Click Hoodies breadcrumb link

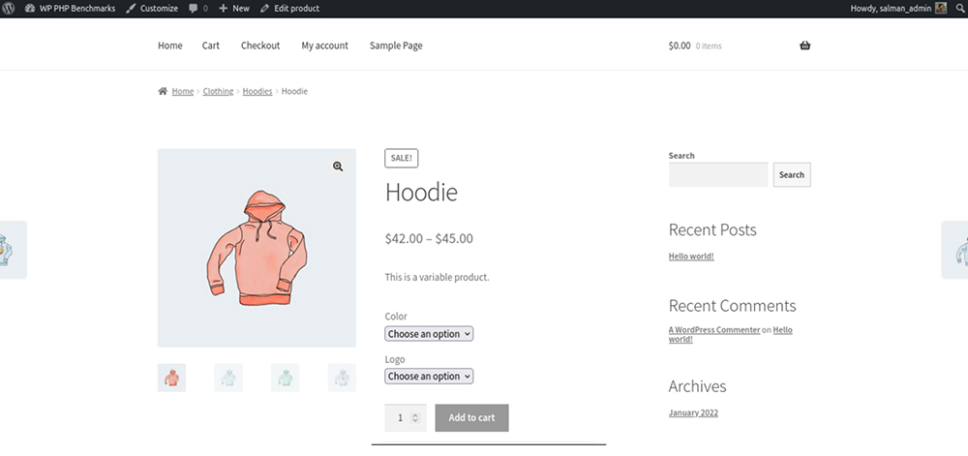coord(257,91)
